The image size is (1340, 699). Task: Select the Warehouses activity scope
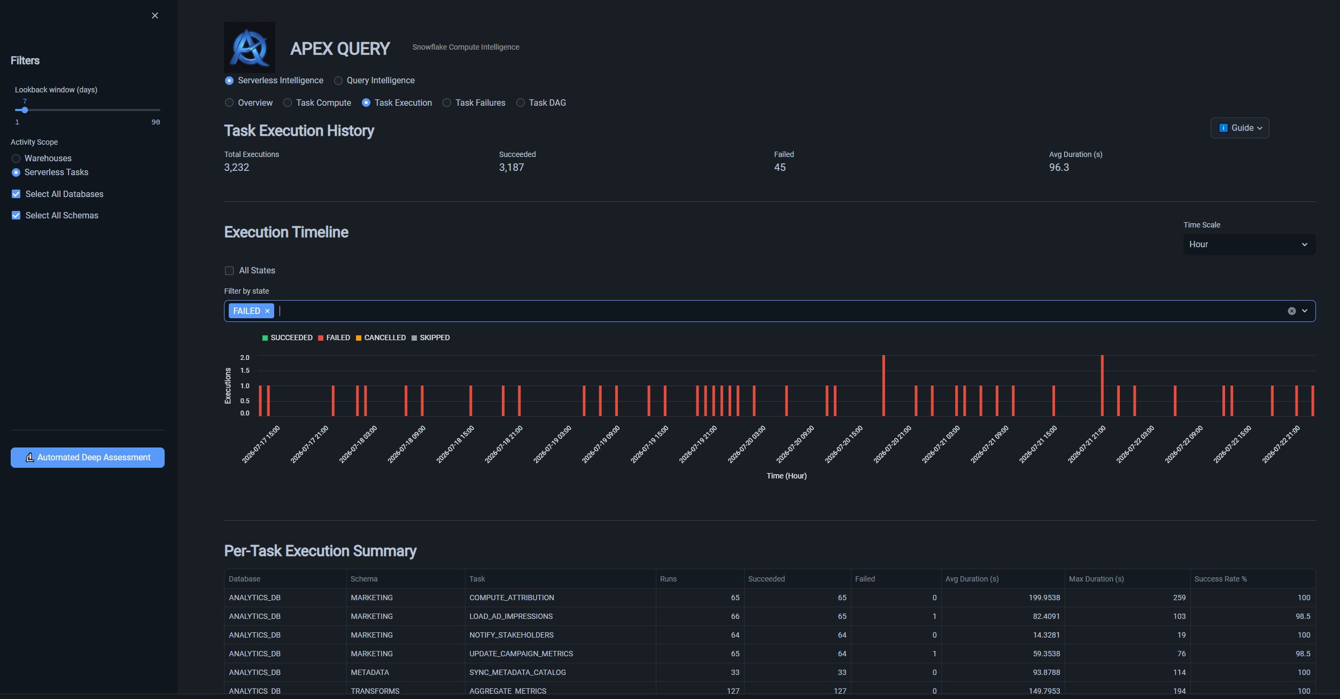(x=16, y=159)
